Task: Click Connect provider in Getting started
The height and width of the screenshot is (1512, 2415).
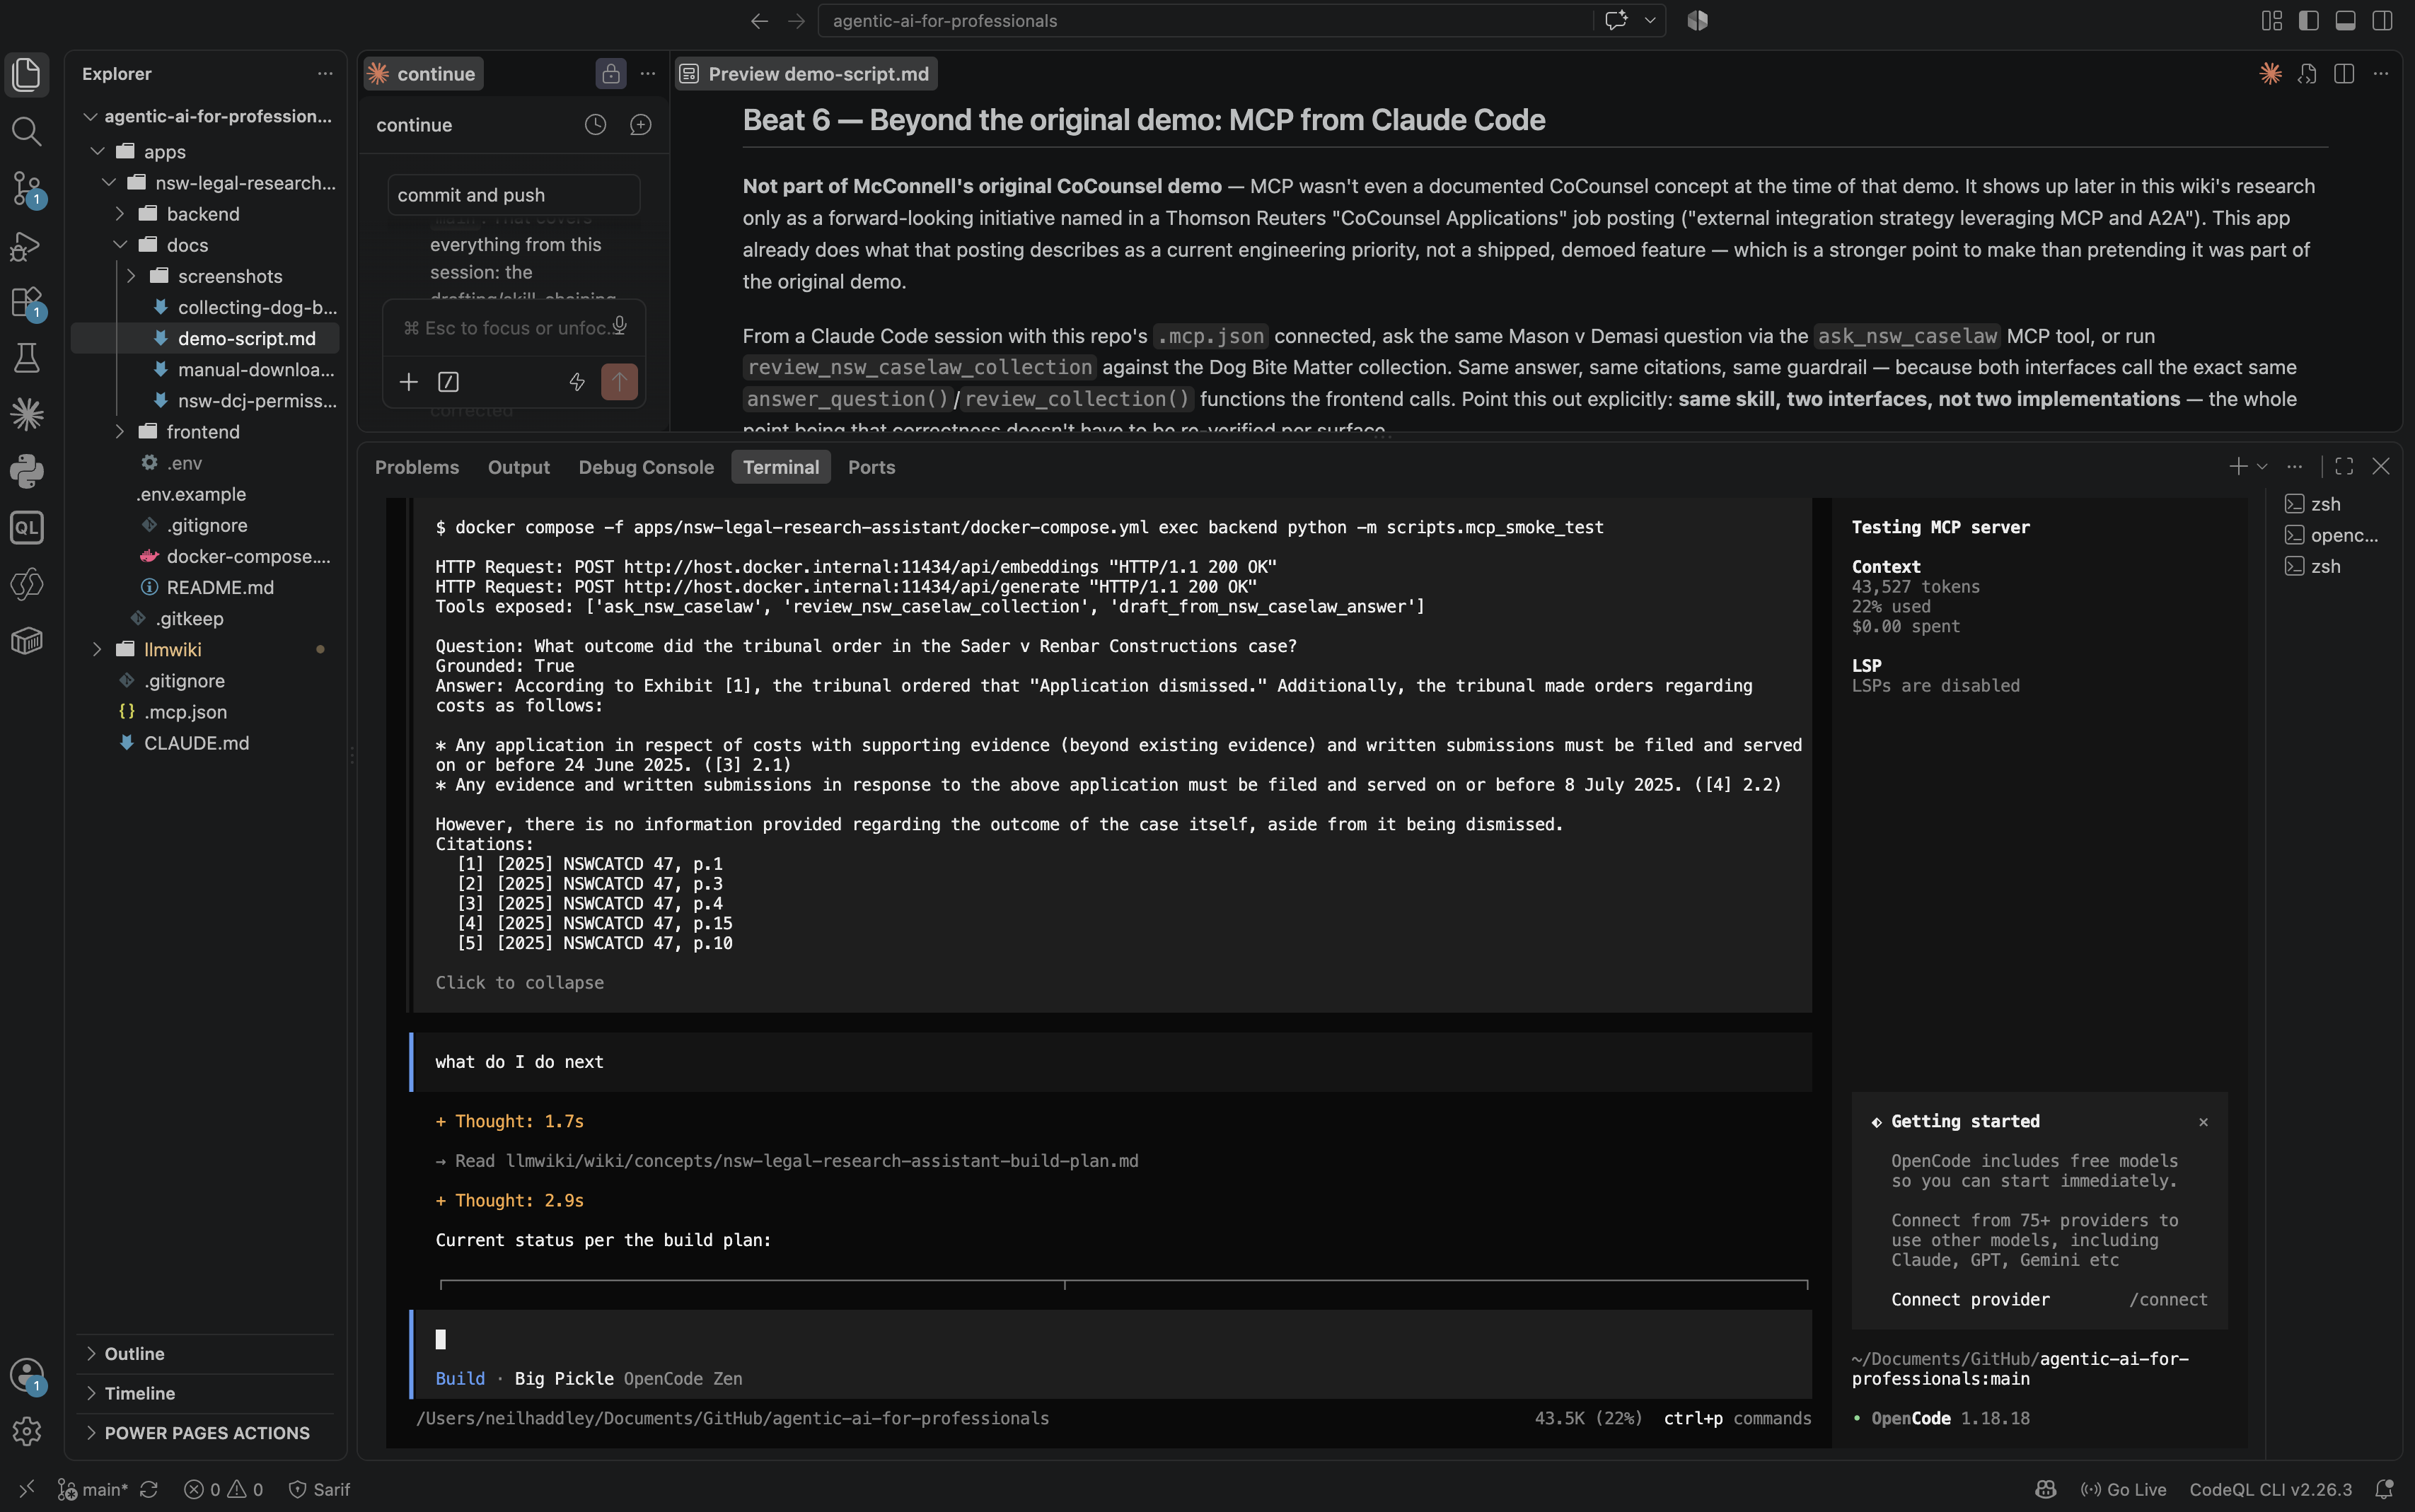Action: (x=1970, y=1299)
